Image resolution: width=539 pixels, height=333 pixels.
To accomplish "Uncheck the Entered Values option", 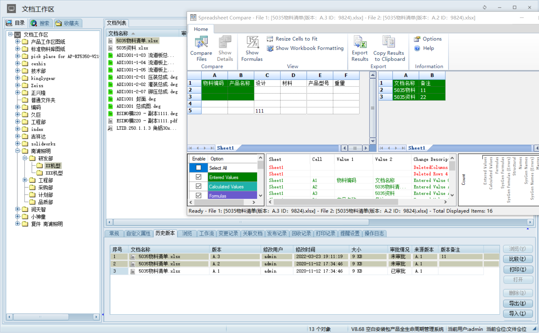I will pos(199,177).
